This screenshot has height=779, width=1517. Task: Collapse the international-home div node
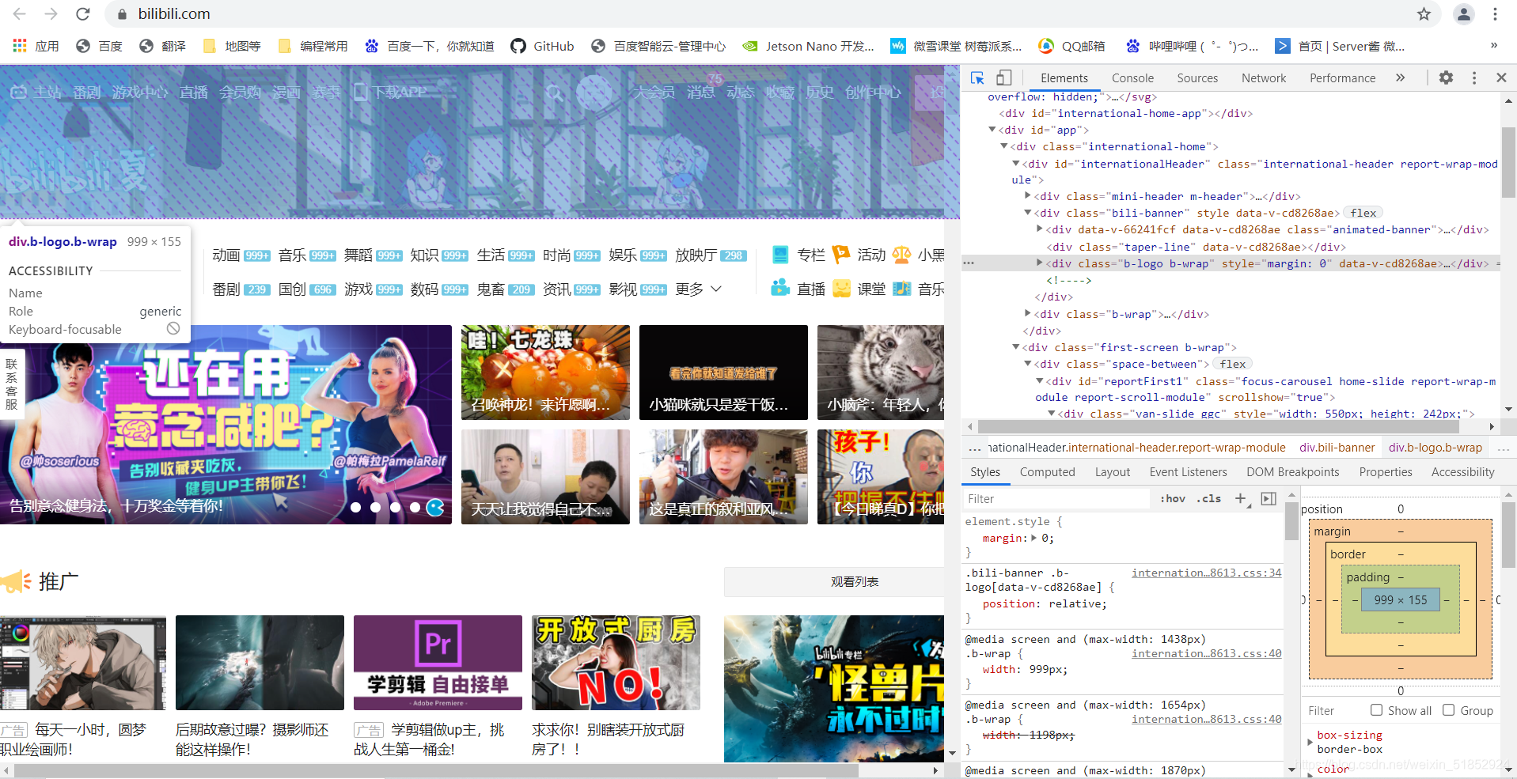[1004, 146]
